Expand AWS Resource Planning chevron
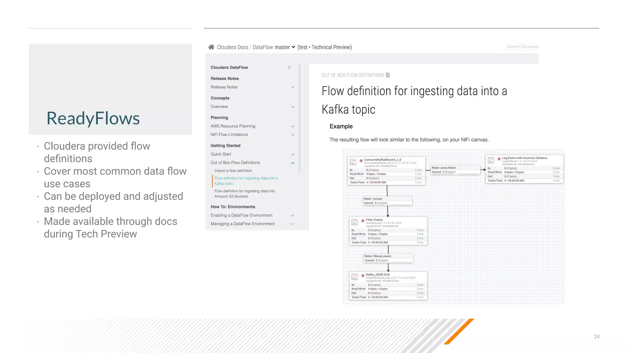628x353 pixels. pos(293,126)
